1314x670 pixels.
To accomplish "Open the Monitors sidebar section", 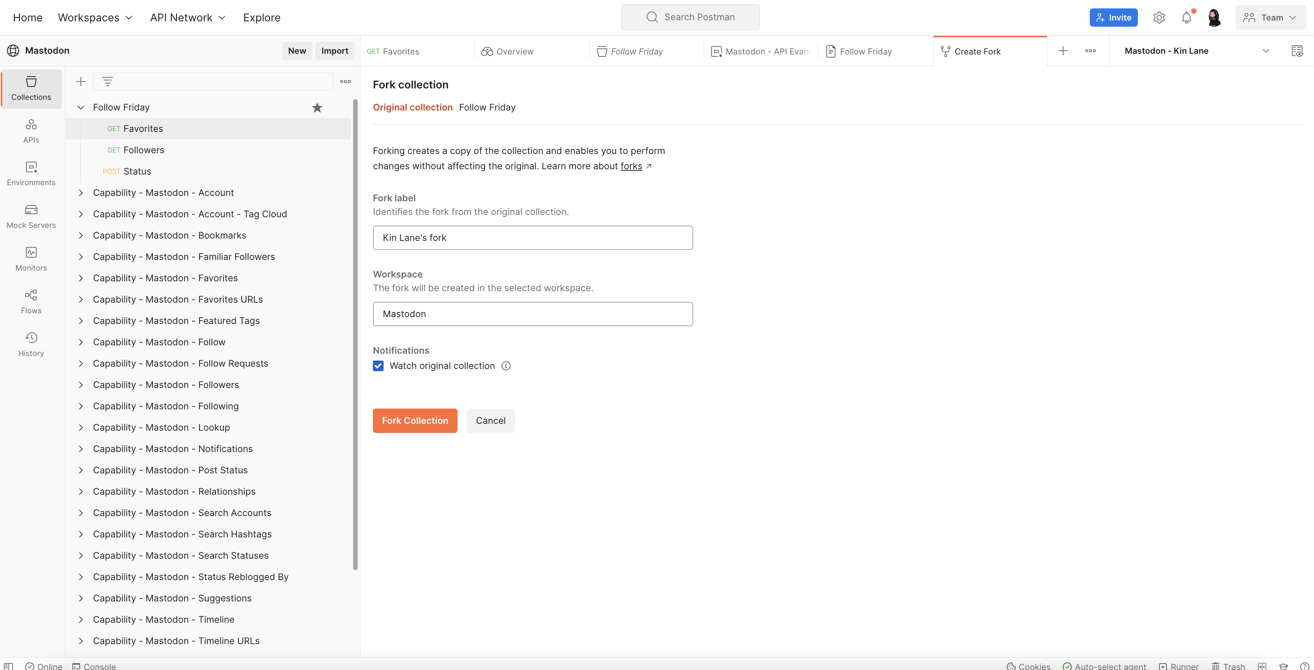I will tap(31, 260).
